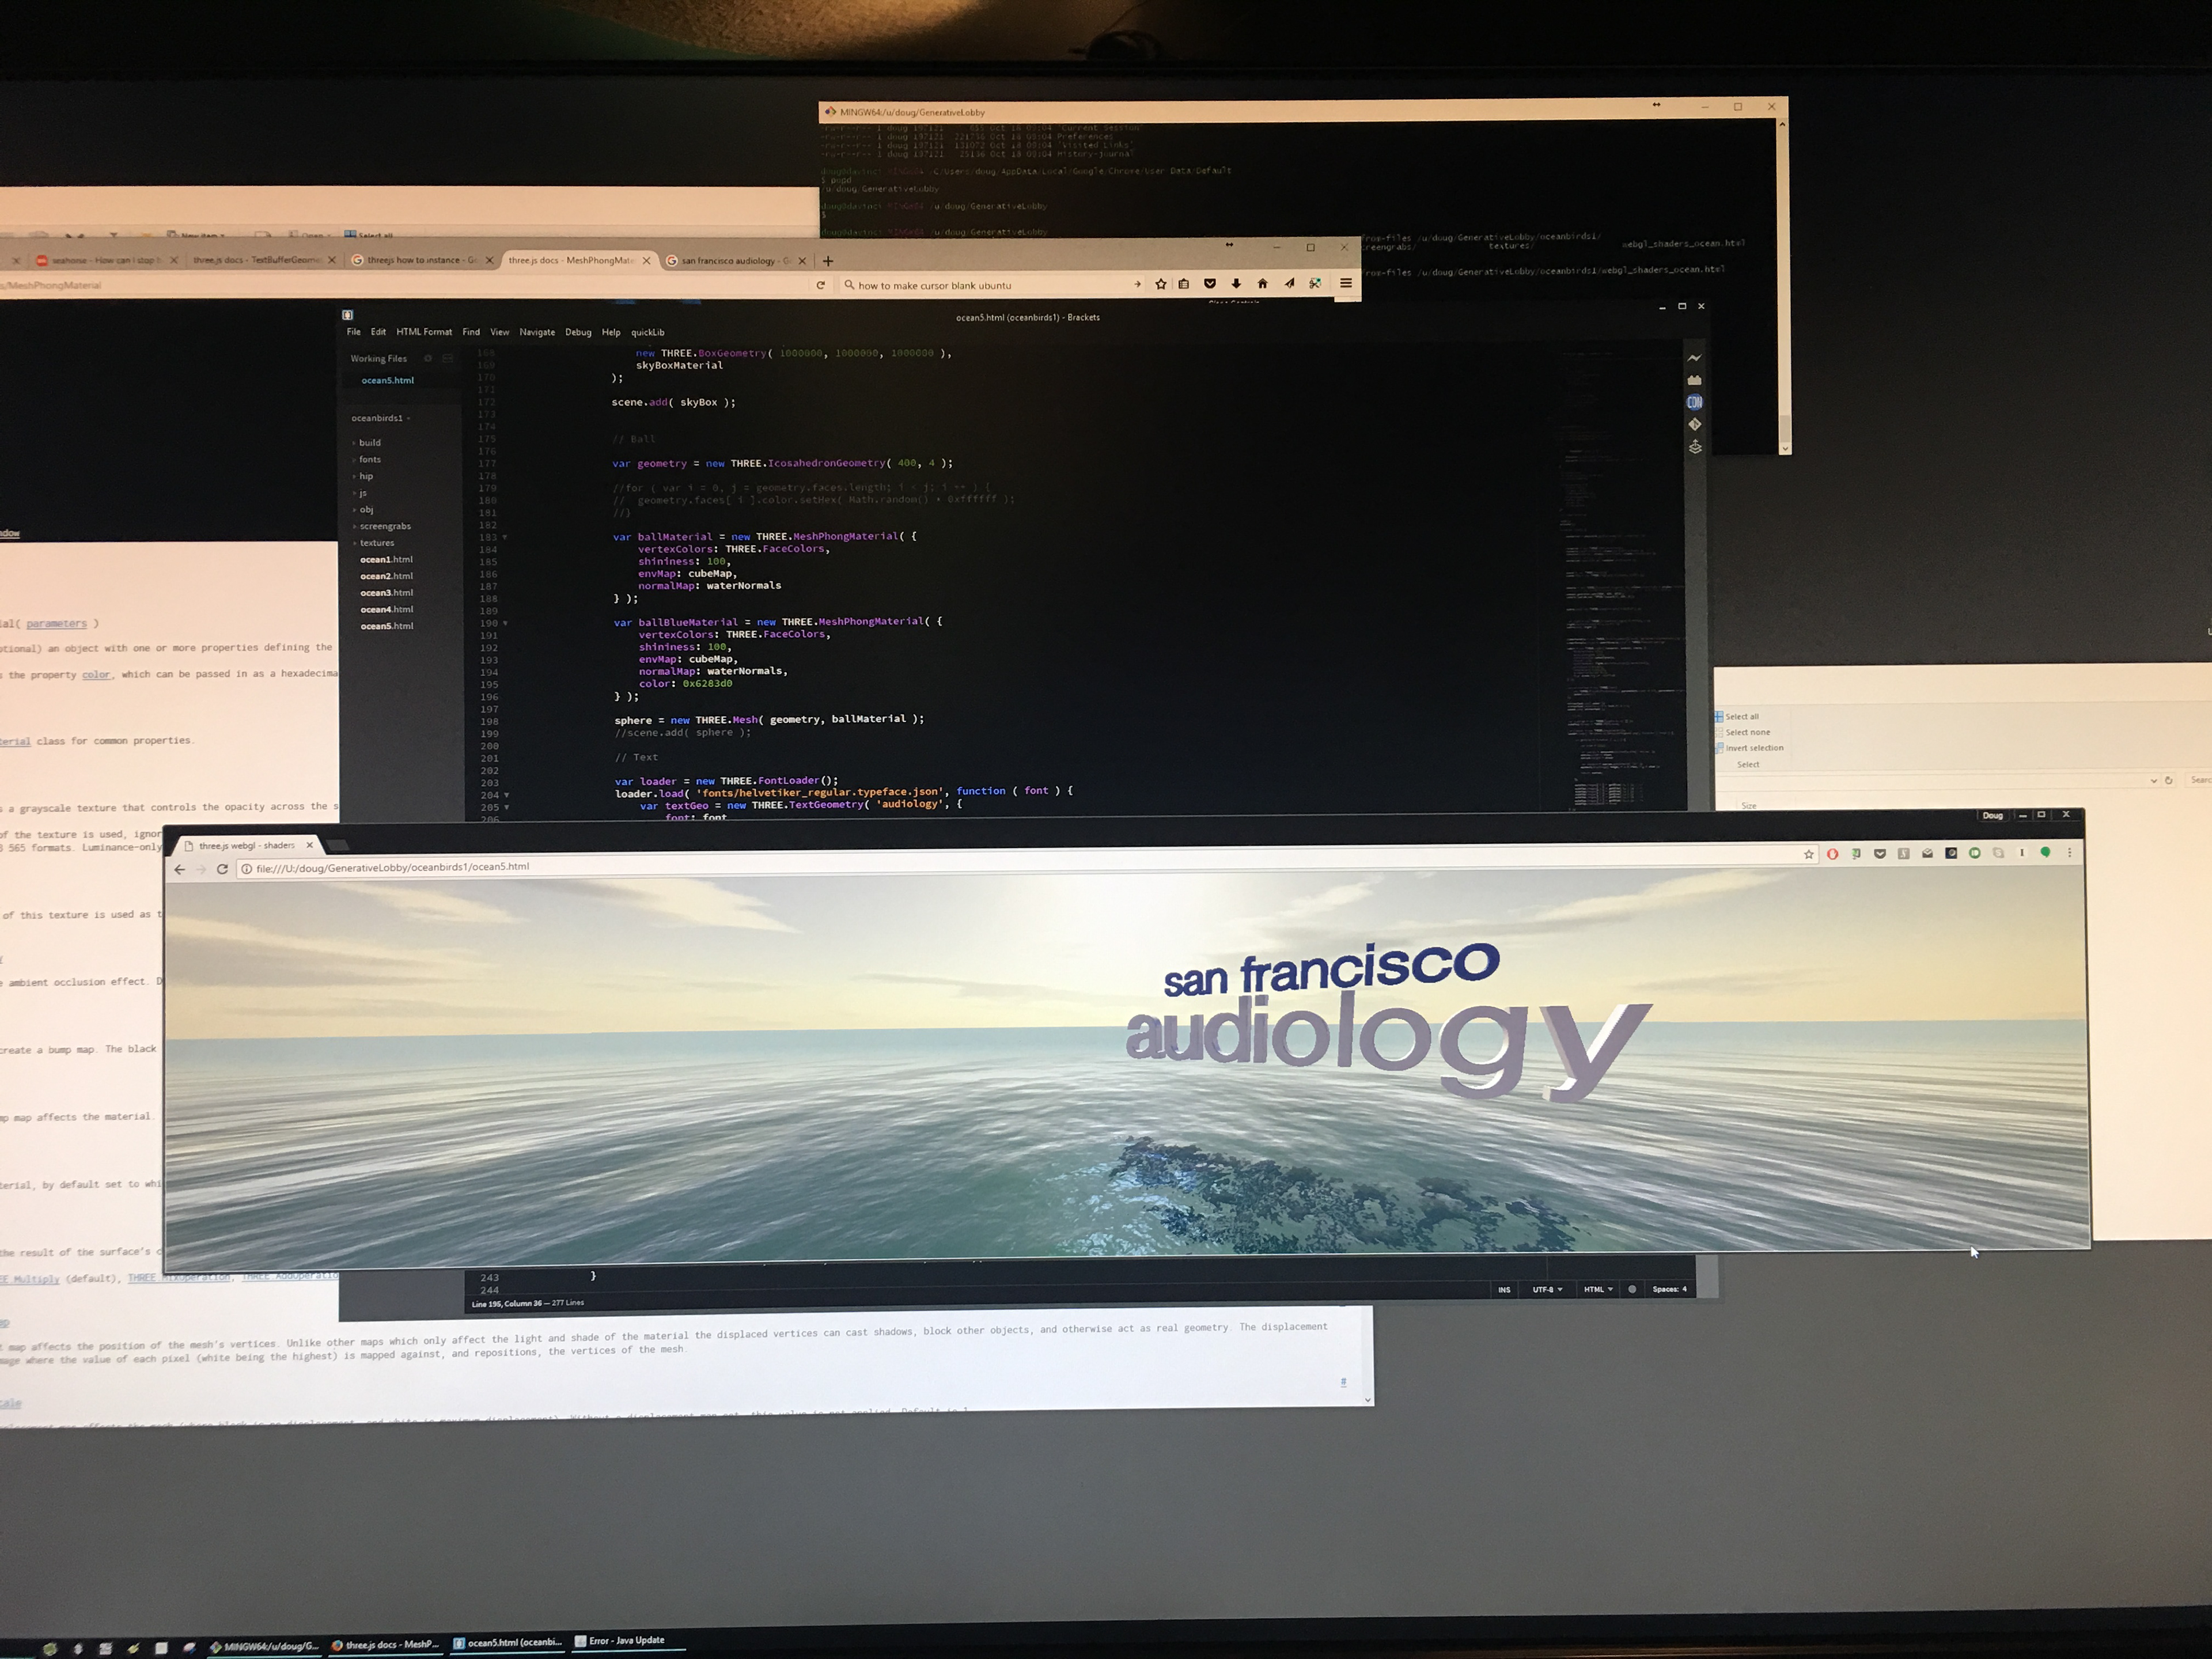Expand the obj folder in Brackets tree
The image size is (2212, 1659).
tap(354, 510)
